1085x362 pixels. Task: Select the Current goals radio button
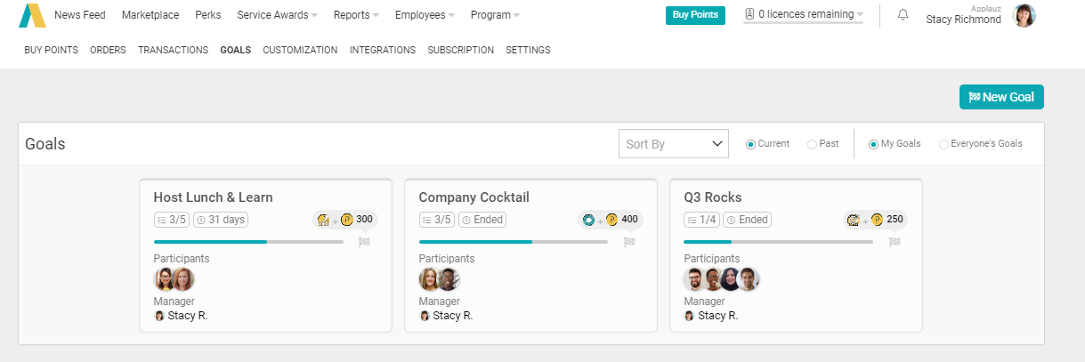(x=751, y=144)
